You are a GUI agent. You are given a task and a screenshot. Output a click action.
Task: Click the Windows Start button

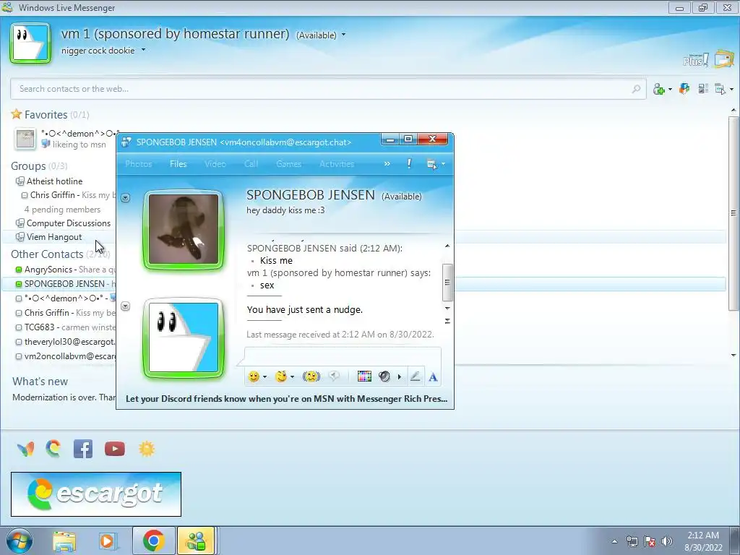coord(19,541)
